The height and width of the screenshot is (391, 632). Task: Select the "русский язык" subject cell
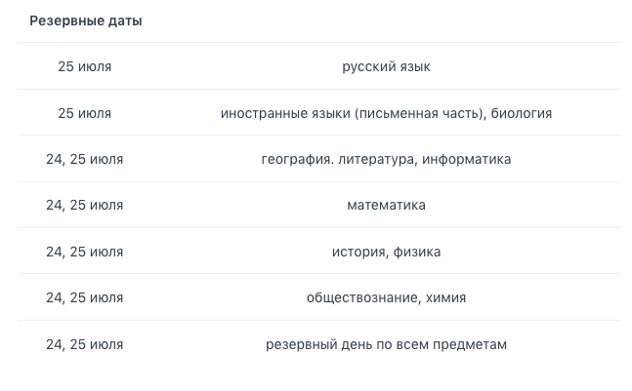tap(386, 67)
